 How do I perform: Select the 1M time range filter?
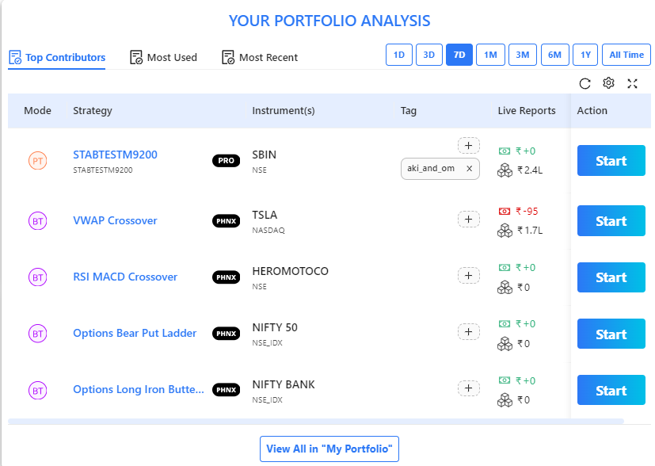pyautogui.click(x=490, y=55)
